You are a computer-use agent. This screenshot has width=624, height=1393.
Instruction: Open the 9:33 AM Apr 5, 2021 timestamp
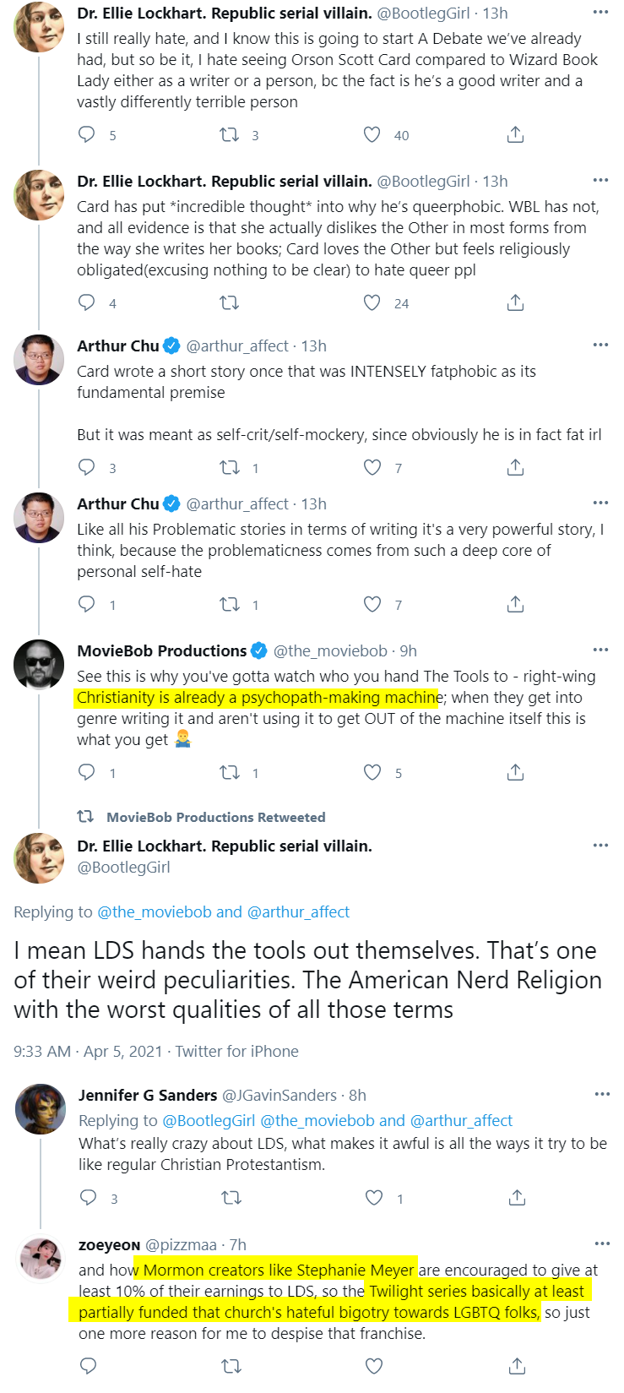[x=88, y=1051]
